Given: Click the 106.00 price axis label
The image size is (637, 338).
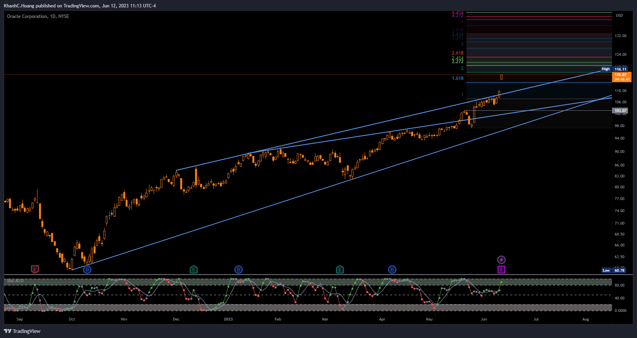Looking at the screenshot, I should pyautogui.click(x=621, y=102).
